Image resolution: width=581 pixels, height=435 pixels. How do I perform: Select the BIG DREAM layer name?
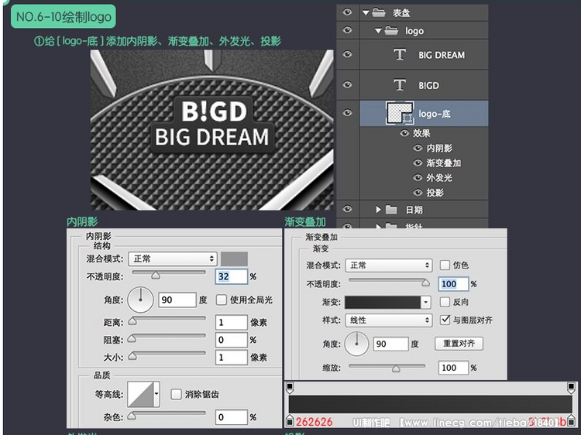tap(442, 55)
